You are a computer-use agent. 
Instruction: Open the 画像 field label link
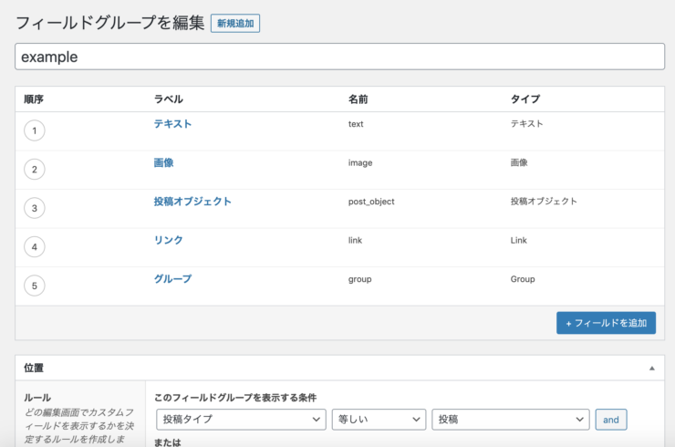point(163,162)
